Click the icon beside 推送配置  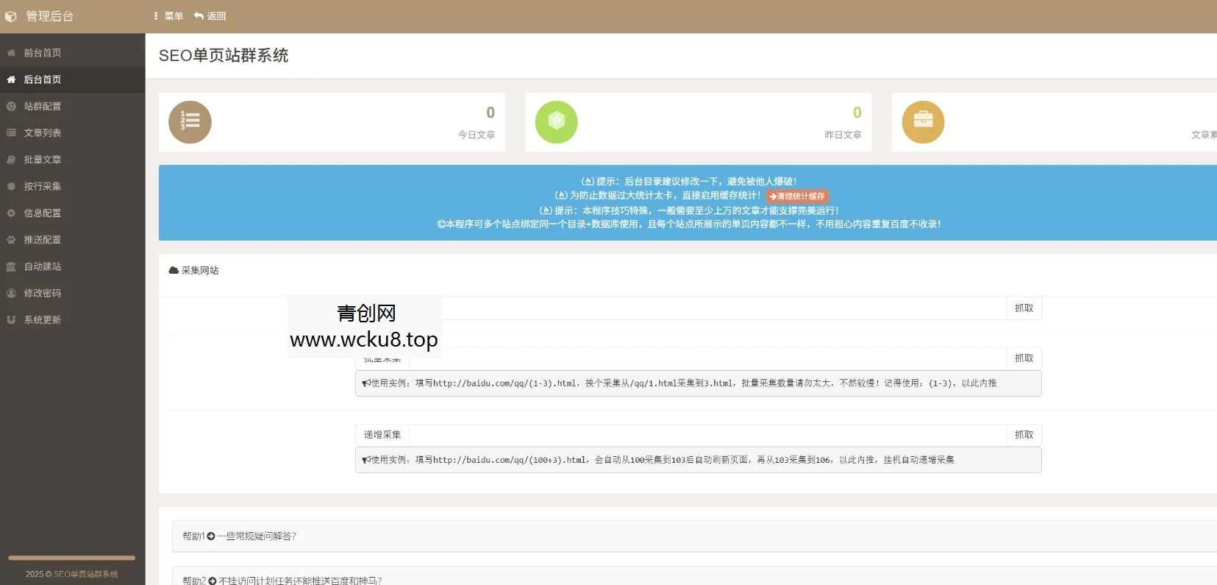point(11,240)
